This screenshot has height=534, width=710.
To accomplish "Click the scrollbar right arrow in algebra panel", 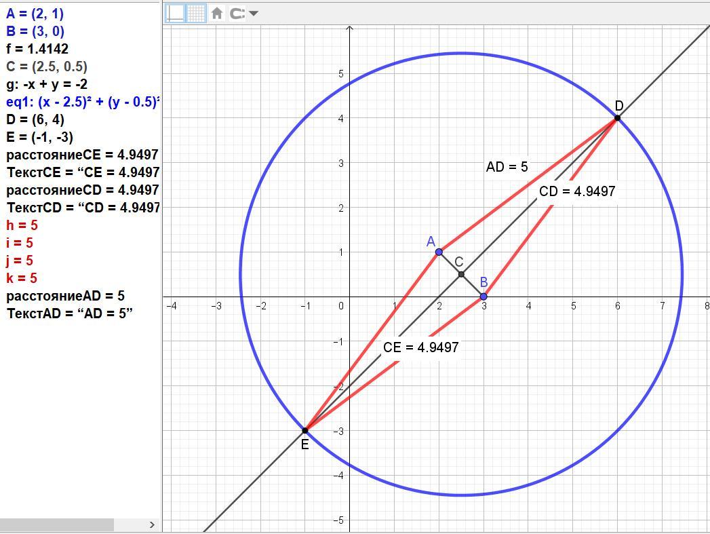I will (x=152, y=525).
